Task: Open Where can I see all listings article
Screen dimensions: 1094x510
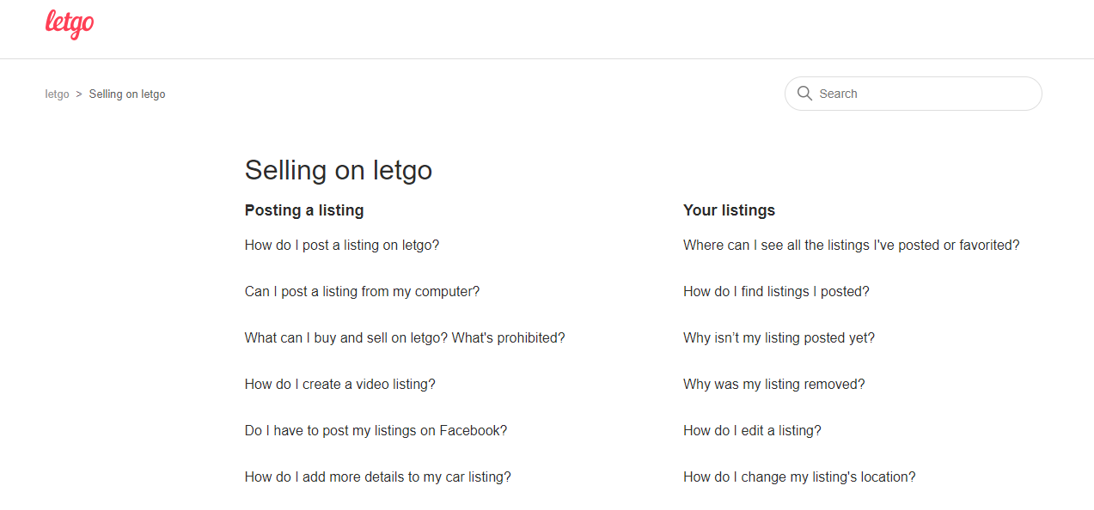Action: tap(852, 245)
